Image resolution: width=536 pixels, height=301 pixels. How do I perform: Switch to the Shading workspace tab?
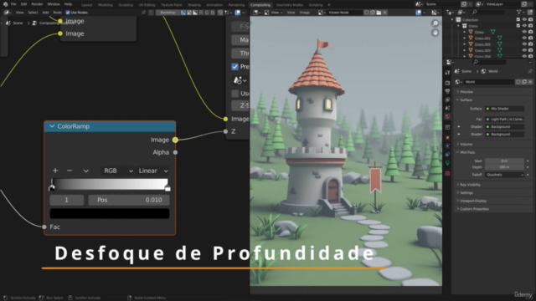coord(193,5)
